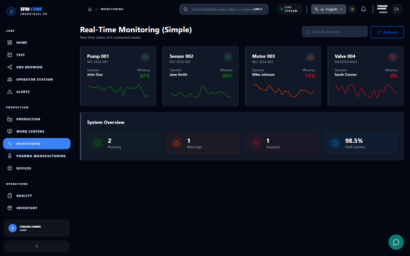Toggle the Live Stream indicator
Image resolution: width=410 pixels, height=256 pixels.
(290, 9)
